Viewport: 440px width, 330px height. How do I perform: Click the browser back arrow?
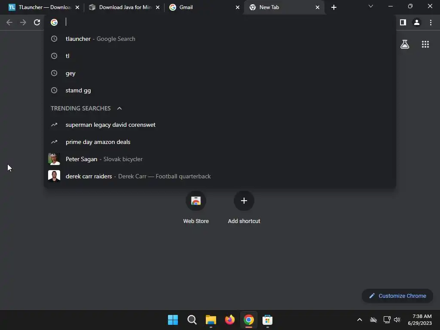point(9,22)
